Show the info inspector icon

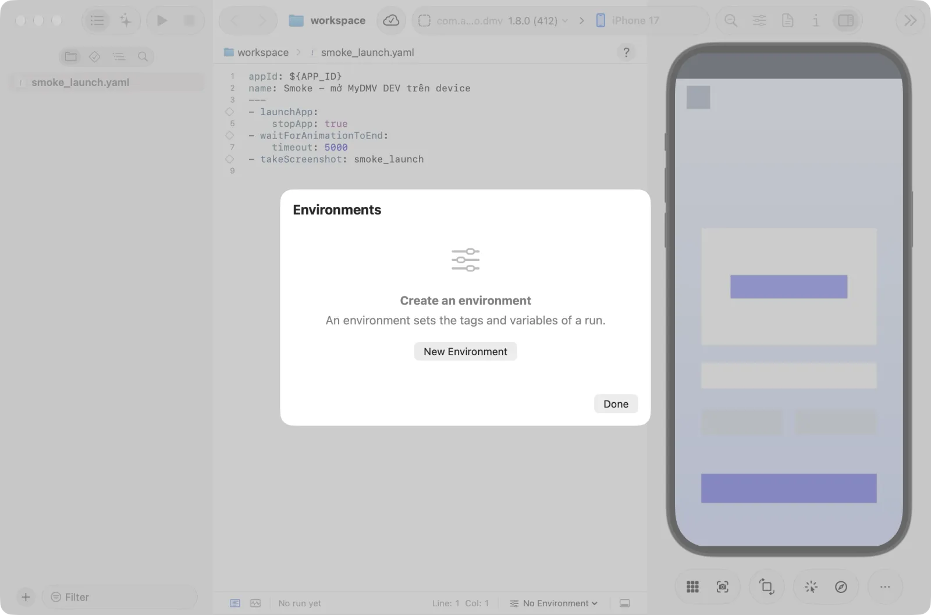click(x=816, y=20)
